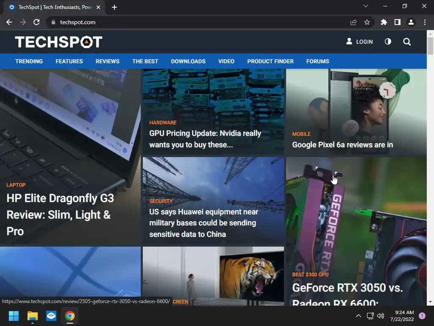Reload the page with refresh icon

[x=36, y=22]
